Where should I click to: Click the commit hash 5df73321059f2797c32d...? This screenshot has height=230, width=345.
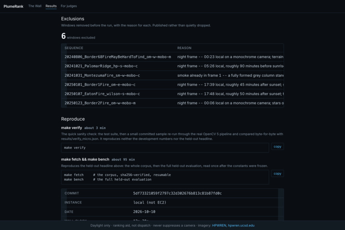[177, 193]
